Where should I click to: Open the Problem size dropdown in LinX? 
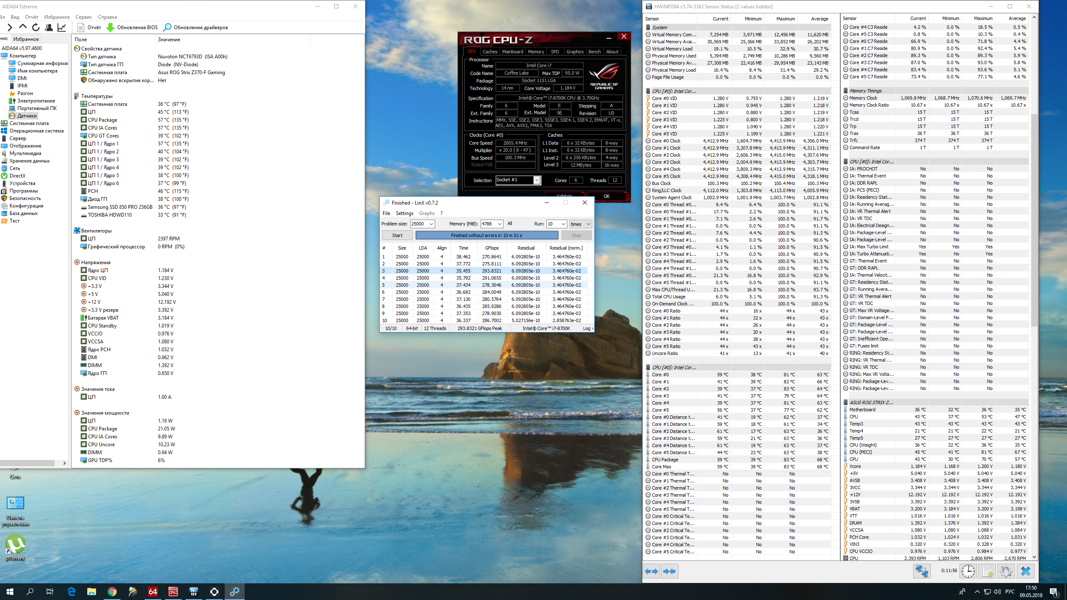431,224
